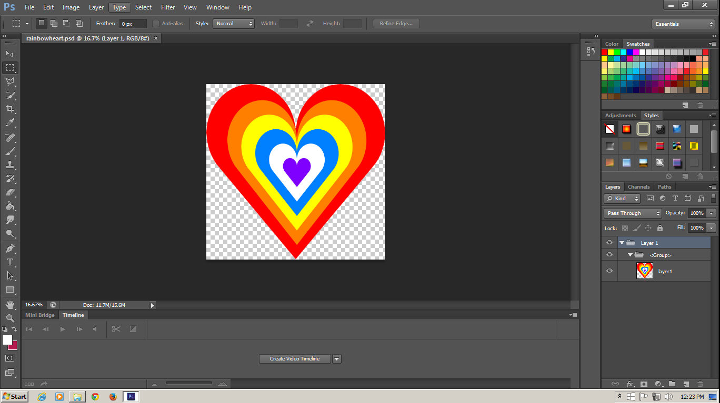
Task: Select the Move tool
Action: (x=9, y=54)
